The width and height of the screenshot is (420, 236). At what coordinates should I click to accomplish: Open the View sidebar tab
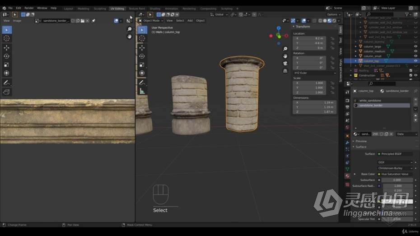click(x=341, y=51)
